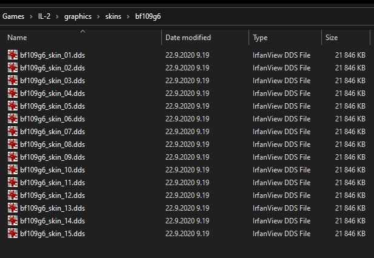Click the bf109g6_skin_09.dds file icon
The height and width of the screenshot is (258, 374).
coord(13,157)
